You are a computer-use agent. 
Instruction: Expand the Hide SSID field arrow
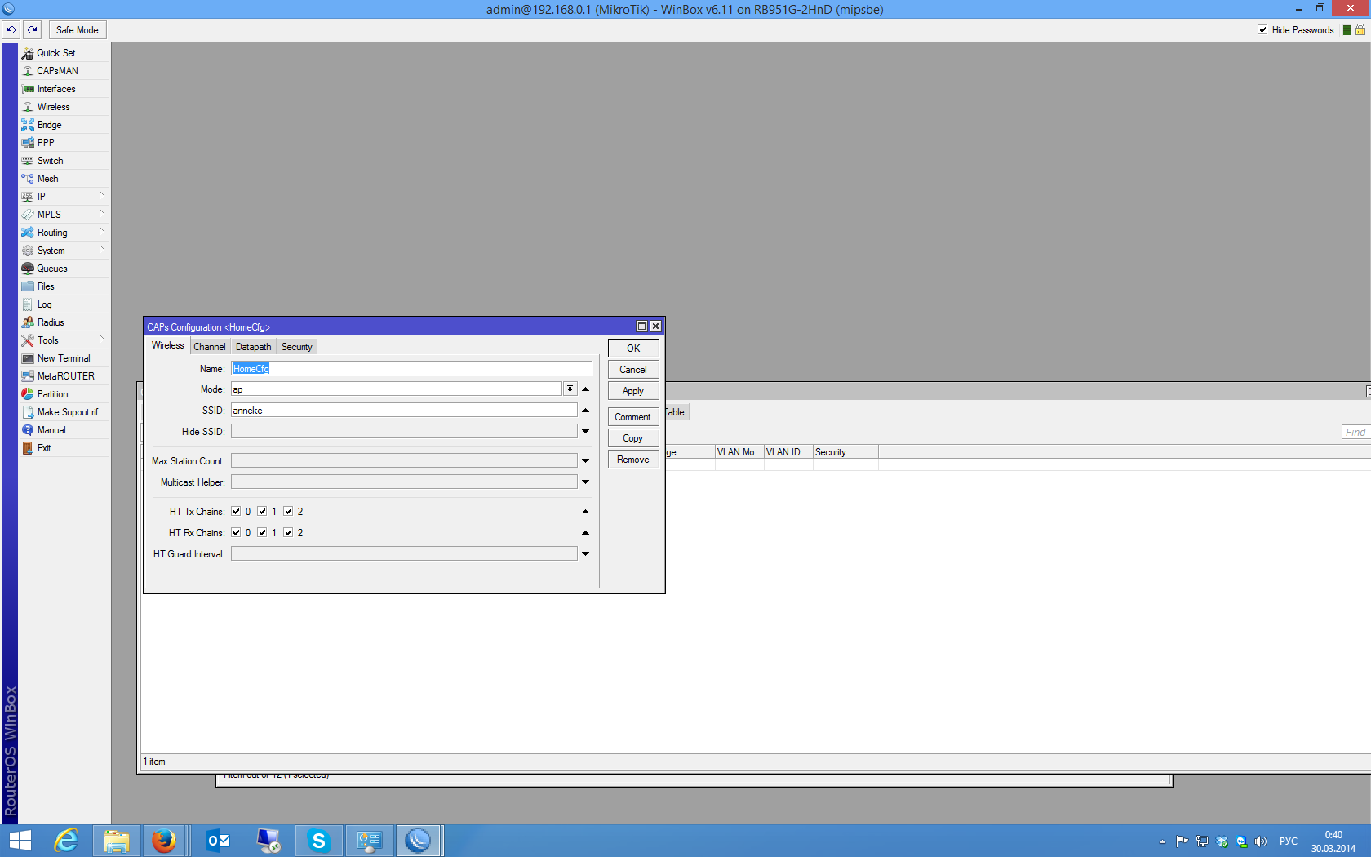coord(585,432)
